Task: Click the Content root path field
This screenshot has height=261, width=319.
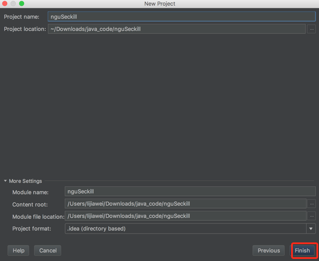Action: point(185,204)
